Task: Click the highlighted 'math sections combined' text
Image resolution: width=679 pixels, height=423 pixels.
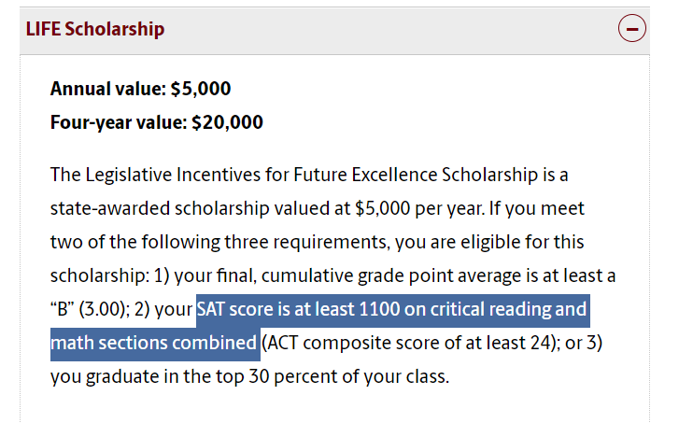Action: click(x=154, y=344)
